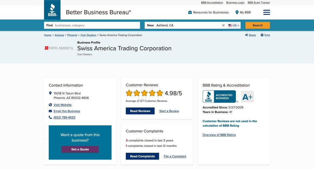Call the (602) 788-4653 phone link
Image resolution: width=314 pixels, height=169 pixels.
(64, 117)
